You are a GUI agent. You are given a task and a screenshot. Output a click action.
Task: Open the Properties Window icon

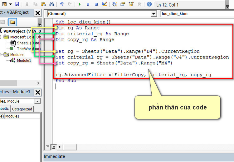coord(123,4)
